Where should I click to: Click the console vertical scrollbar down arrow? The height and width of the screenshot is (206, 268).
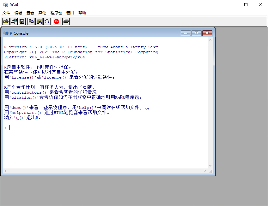[210, 166]
